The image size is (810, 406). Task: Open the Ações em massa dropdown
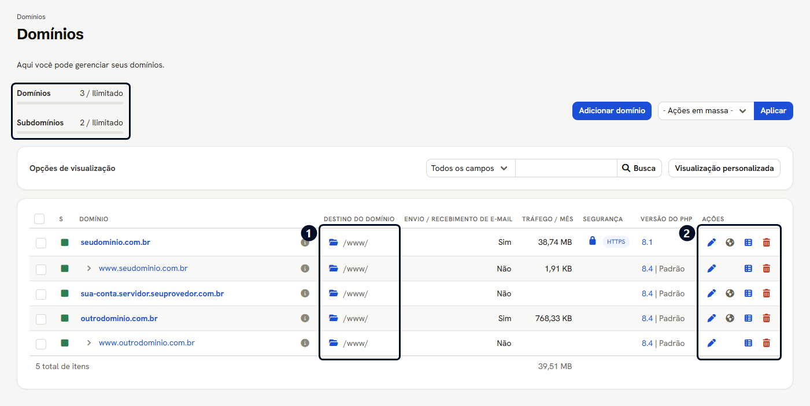(706, 111)
